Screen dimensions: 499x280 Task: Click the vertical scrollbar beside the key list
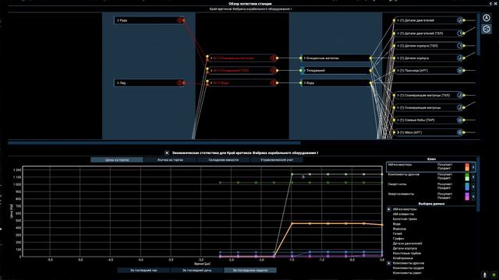point(478,184)
